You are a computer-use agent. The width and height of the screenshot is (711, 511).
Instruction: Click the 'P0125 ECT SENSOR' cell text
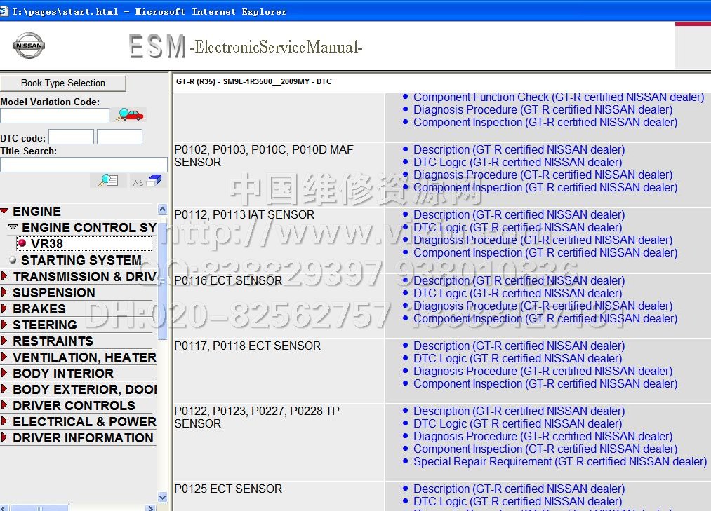tap(228, 489)
